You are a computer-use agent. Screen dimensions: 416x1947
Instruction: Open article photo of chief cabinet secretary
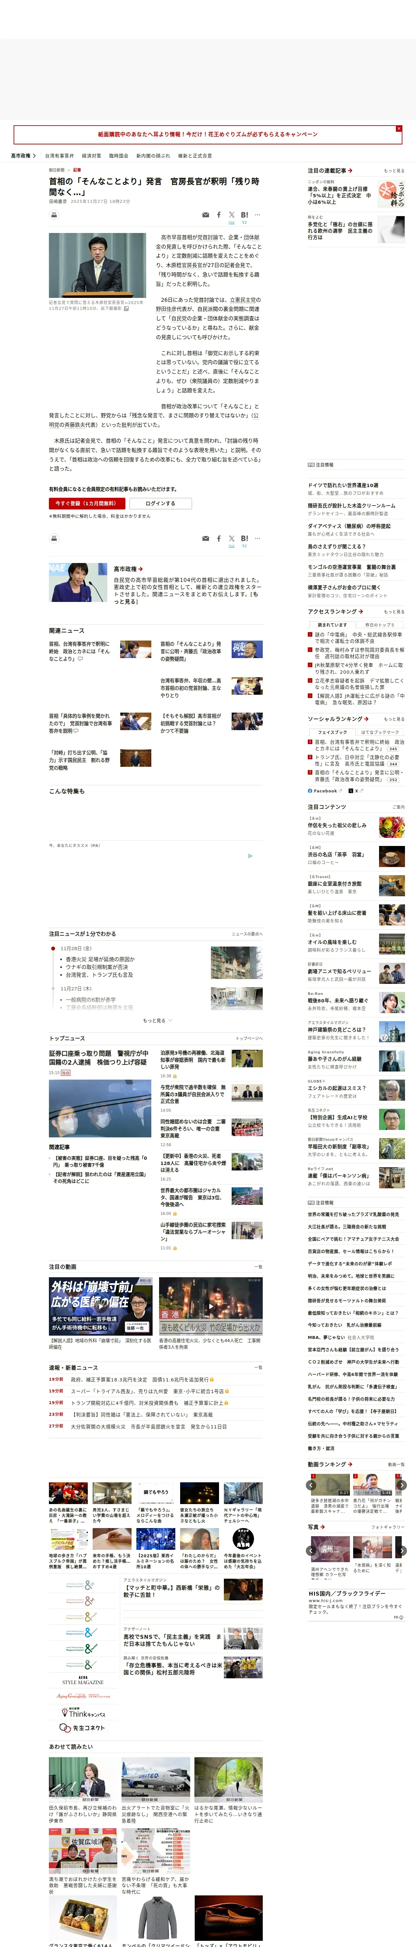click(98, 265)
